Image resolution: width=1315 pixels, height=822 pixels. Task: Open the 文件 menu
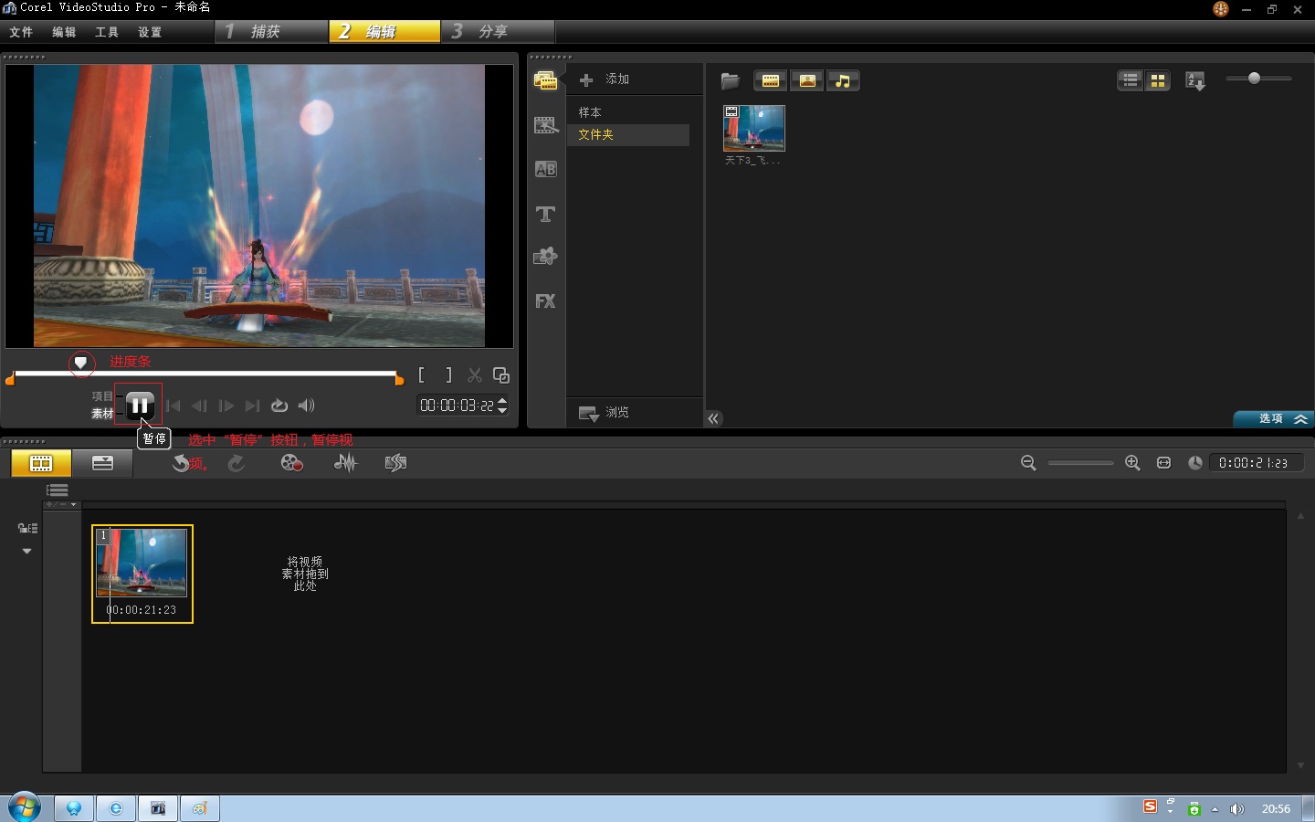(21, 32)
